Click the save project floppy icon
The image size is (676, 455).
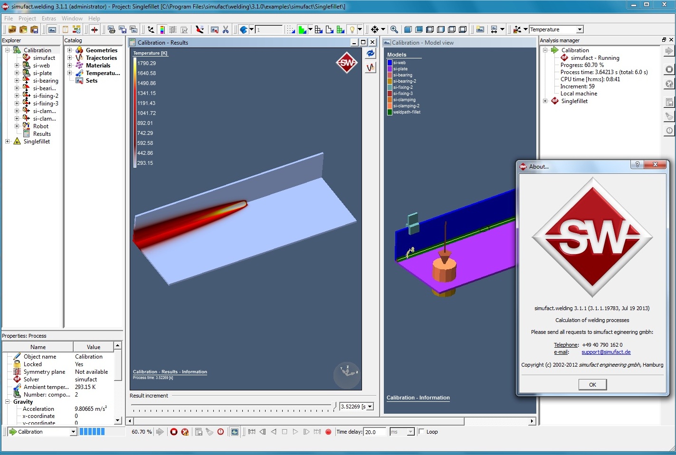(x=34, y=29)
